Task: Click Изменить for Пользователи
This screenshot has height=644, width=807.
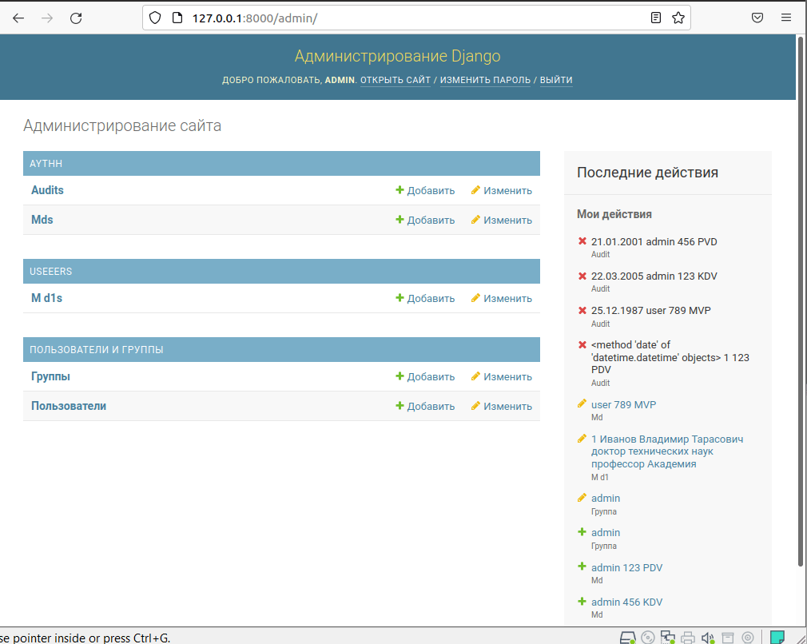Action: (x=501, y=407)
